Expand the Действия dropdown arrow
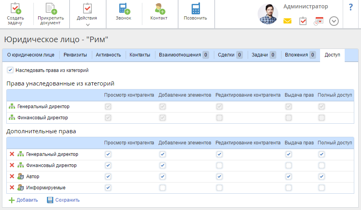 87,25
